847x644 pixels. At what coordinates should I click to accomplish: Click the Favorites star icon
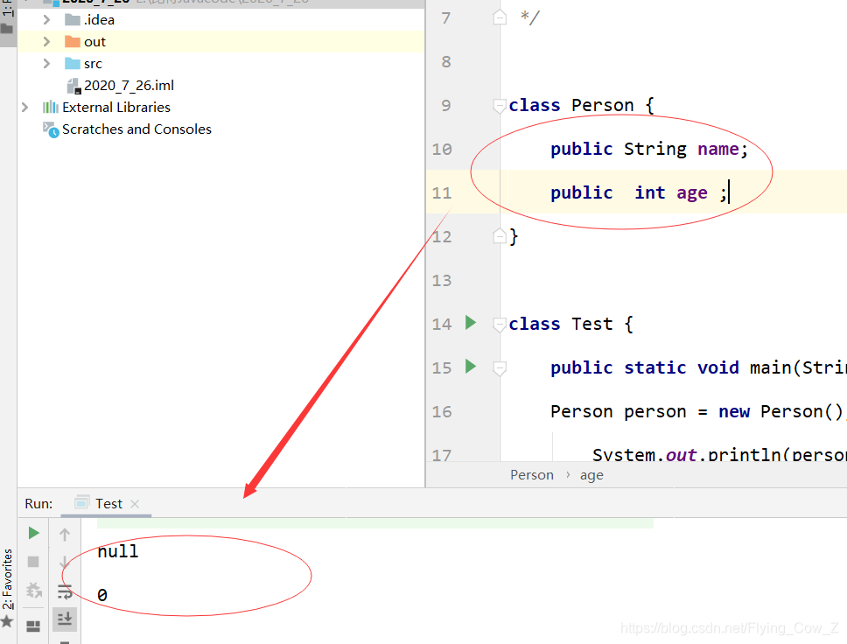coord(7,621)
